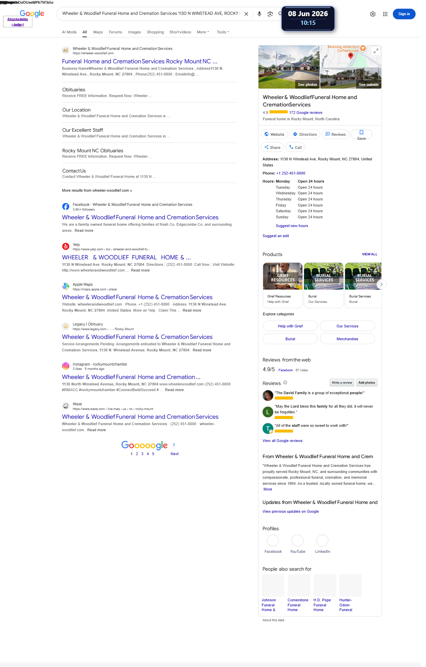
Task: Click the Legacy Obituary favicon icon
Action: pyautogui.click(x=66, y=326)
